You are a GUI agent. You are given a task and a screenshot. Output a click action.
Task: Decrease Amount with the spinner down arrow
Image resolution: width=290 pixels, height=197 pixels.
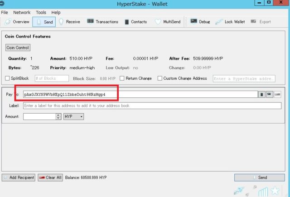click(x=58, y=118)
